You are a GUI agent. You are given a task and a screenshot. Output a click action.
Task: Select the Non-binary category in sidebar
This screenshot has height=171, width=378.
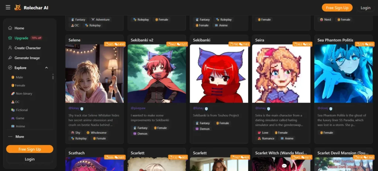22,93
